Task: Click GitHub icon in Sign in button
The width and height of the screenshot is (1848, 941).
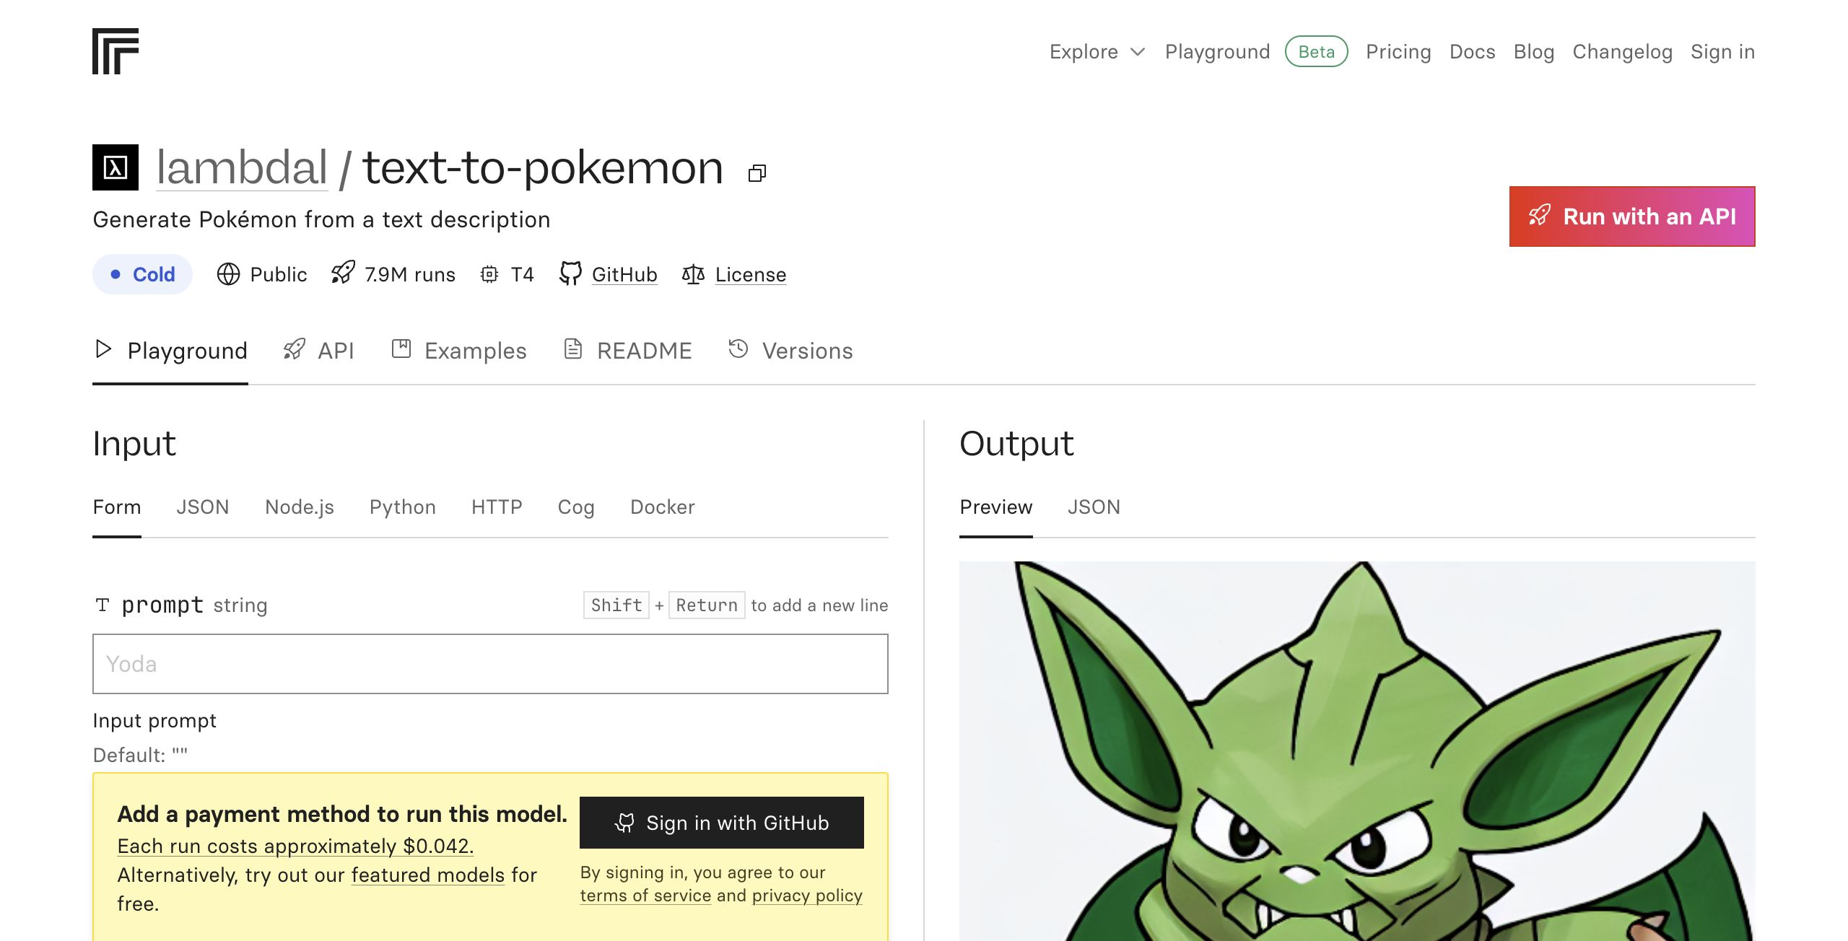Action: 624,823
